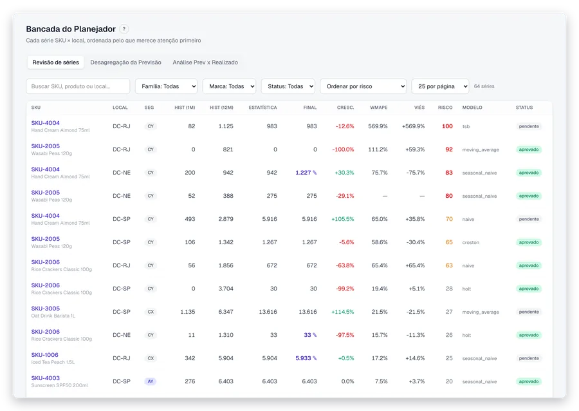Open Análise Prev x Realizado tab
This screenshot has width=579, height=411.
tap(205, 62)
